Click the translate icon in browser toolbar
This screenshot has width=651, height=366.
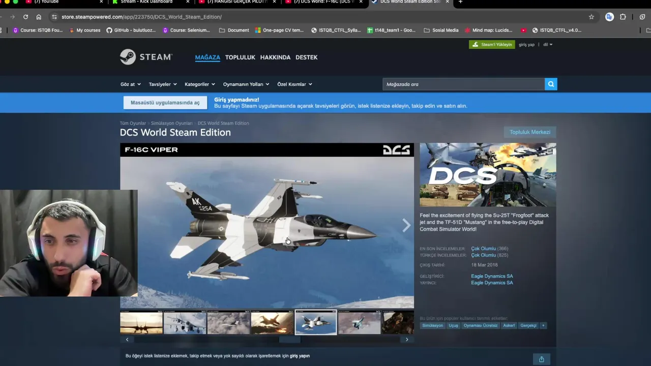point(609,17)
